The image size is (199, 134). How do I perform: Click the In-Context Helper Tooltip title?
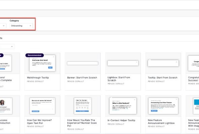coord(121,120)
